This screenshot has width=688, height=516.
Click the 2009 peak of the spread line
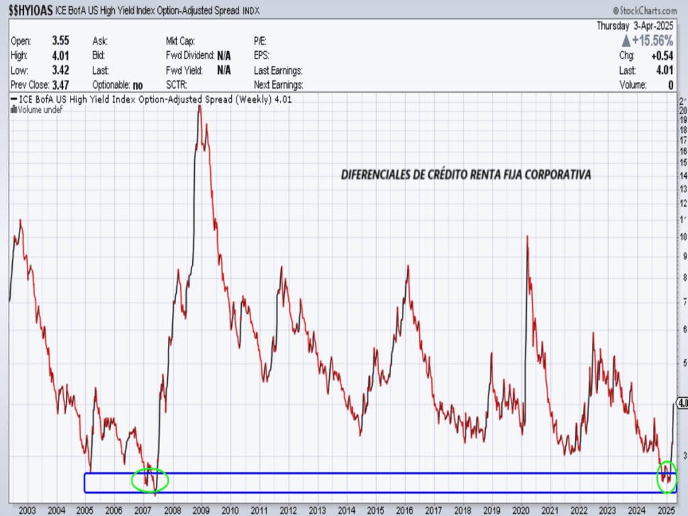click(x=199, y=107)
